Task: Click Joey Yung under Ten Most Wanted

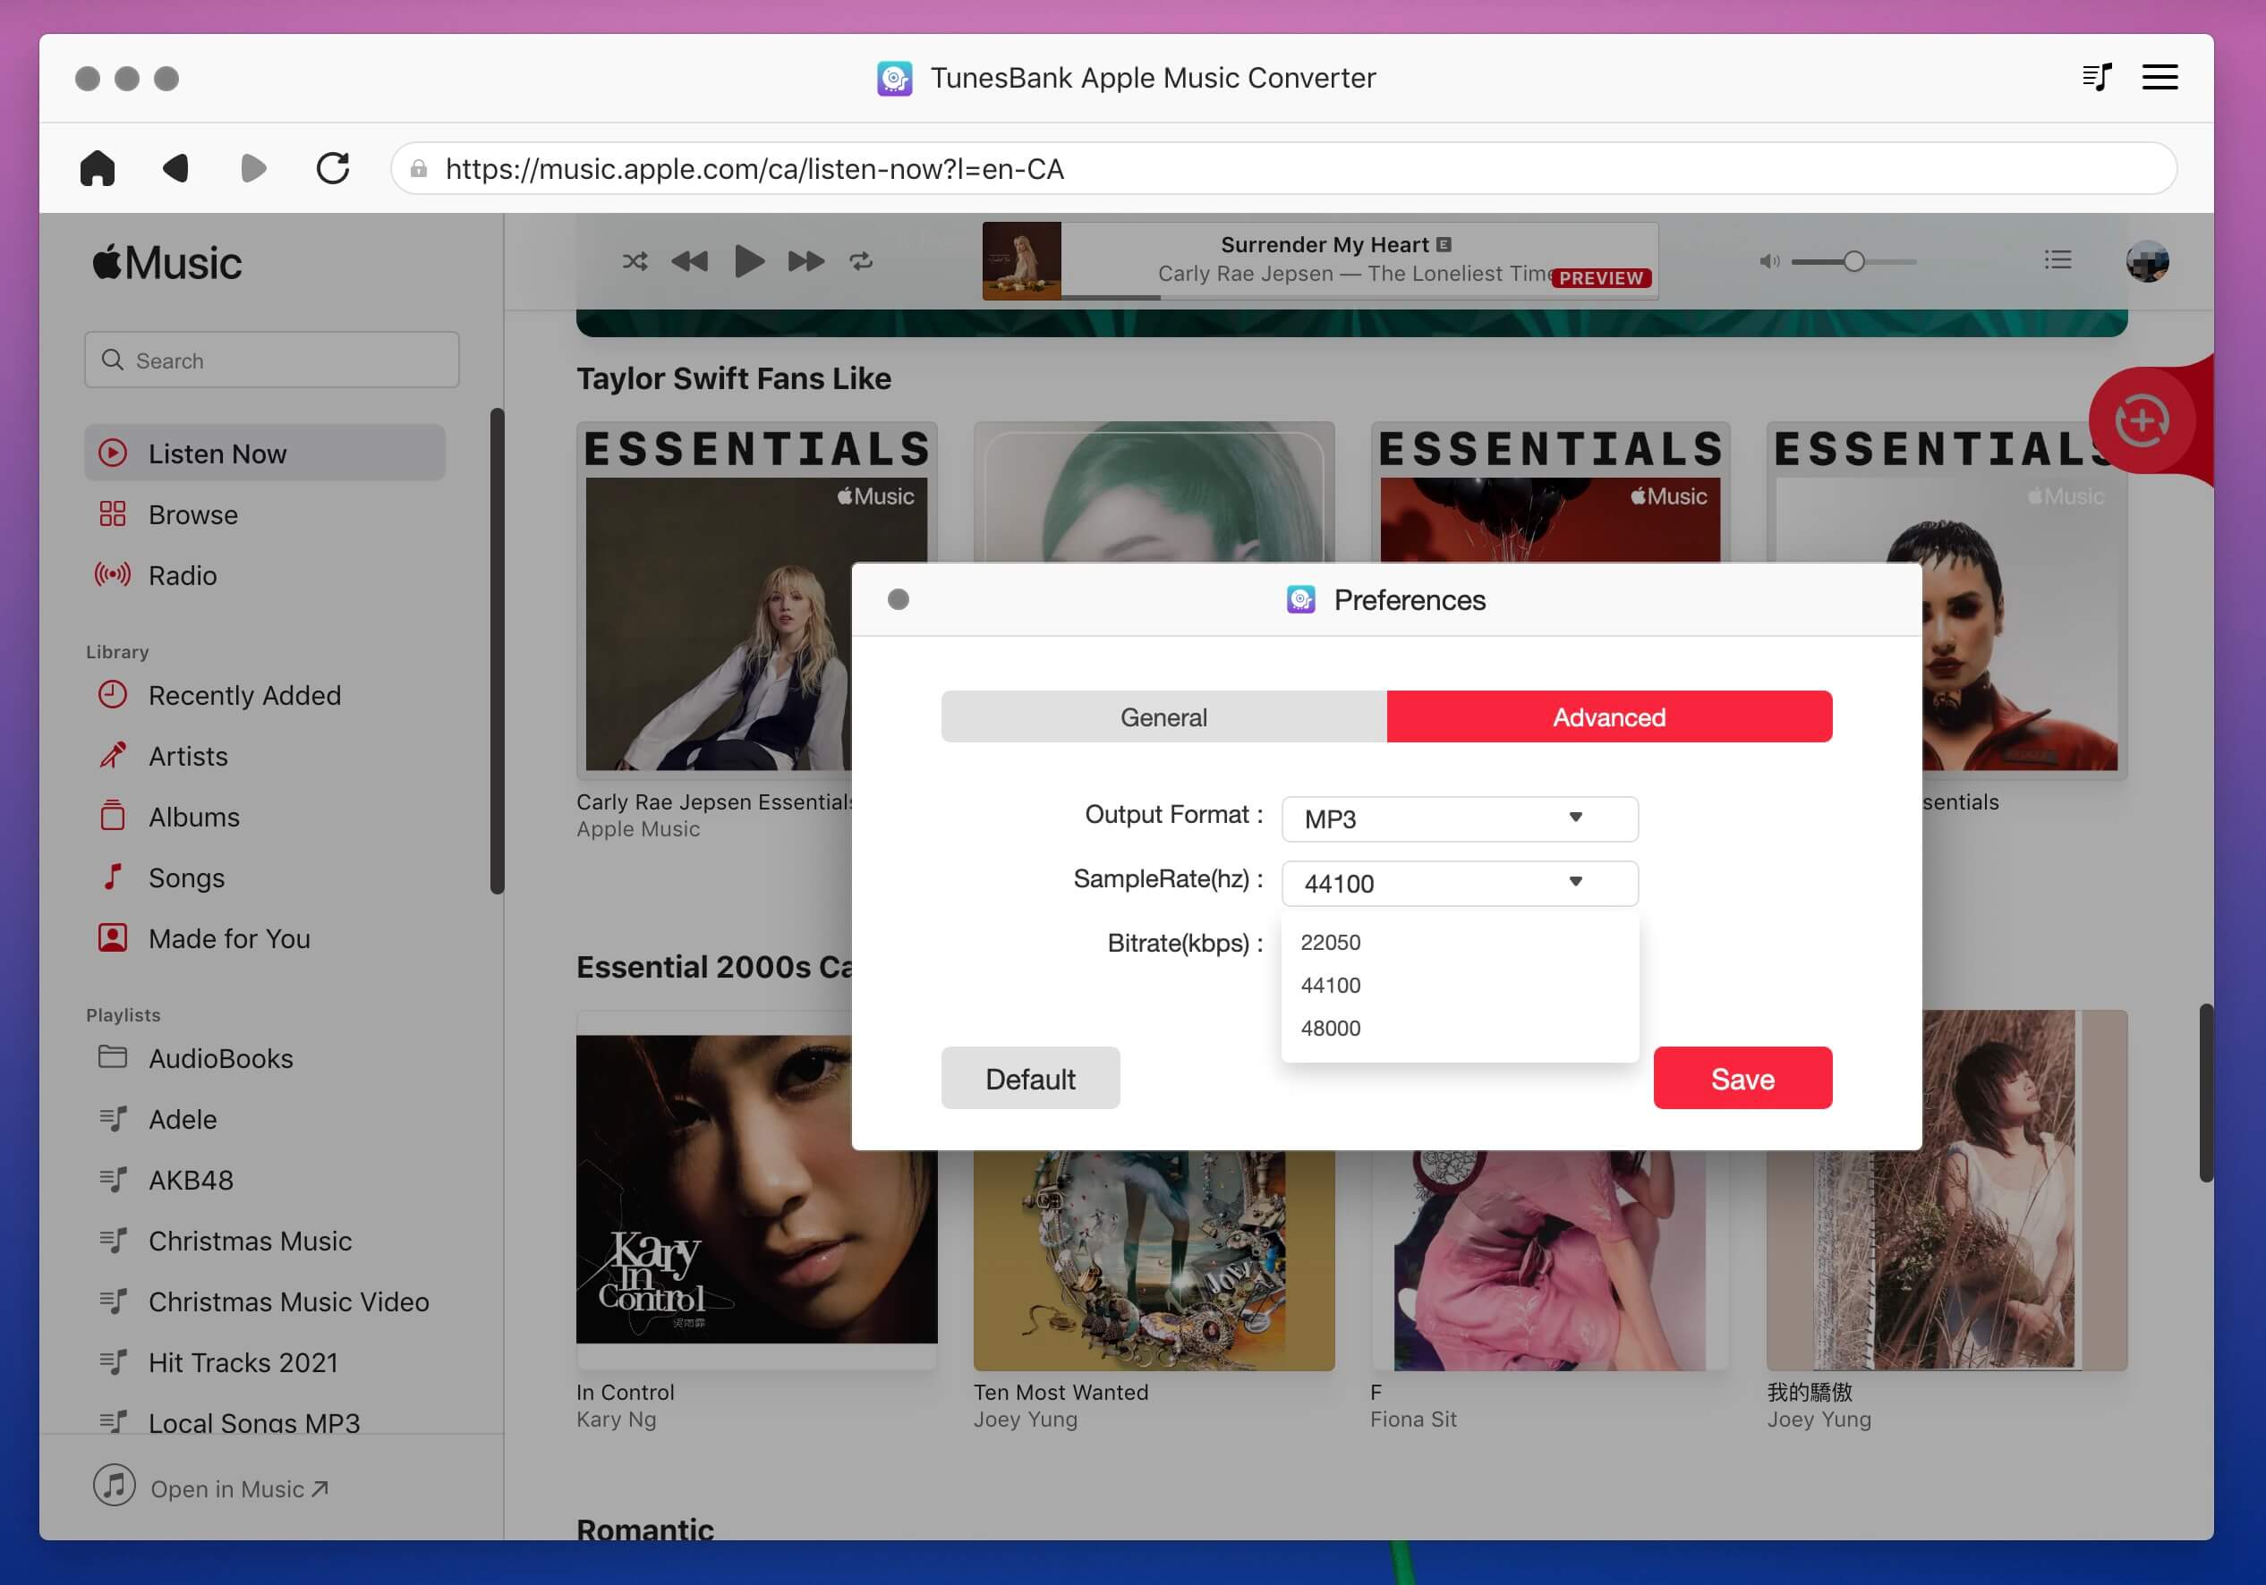Action: (x=1026, y=1420)
